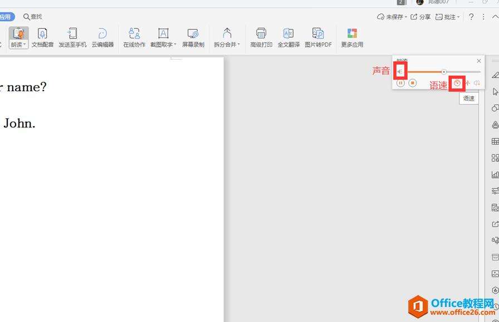The height and width of the screenshot is (322, 499).
Task: Open the 云编辑器 cloud editor
Action: (x=102, y=38)
